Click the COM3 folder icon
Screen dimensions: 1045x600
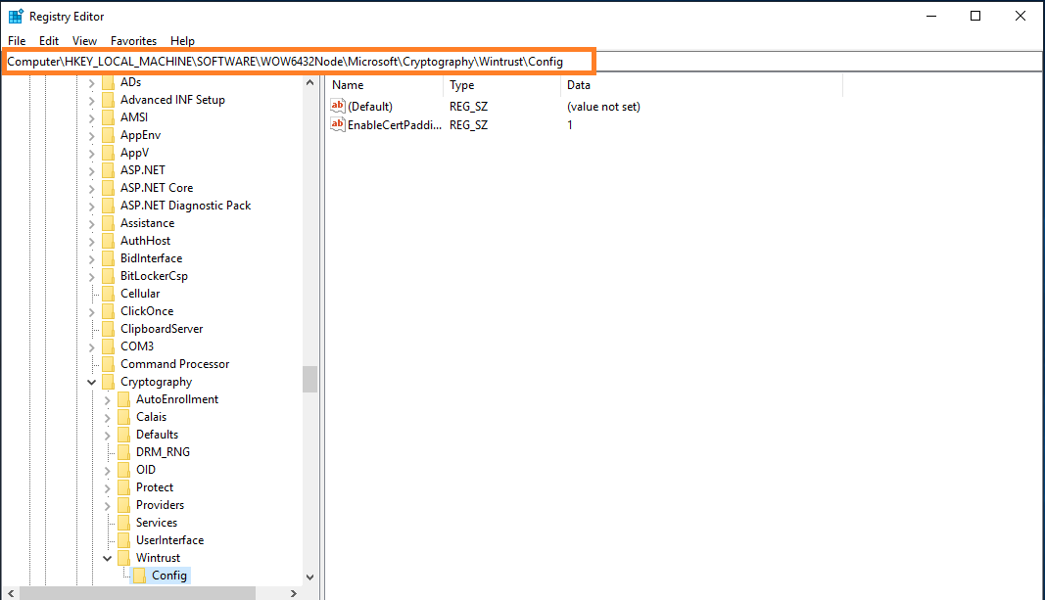(108, 346)
